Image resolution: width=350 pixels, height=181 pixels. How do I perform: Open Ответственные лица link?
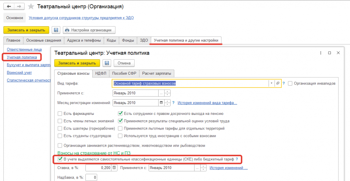[x=24, y=49]
